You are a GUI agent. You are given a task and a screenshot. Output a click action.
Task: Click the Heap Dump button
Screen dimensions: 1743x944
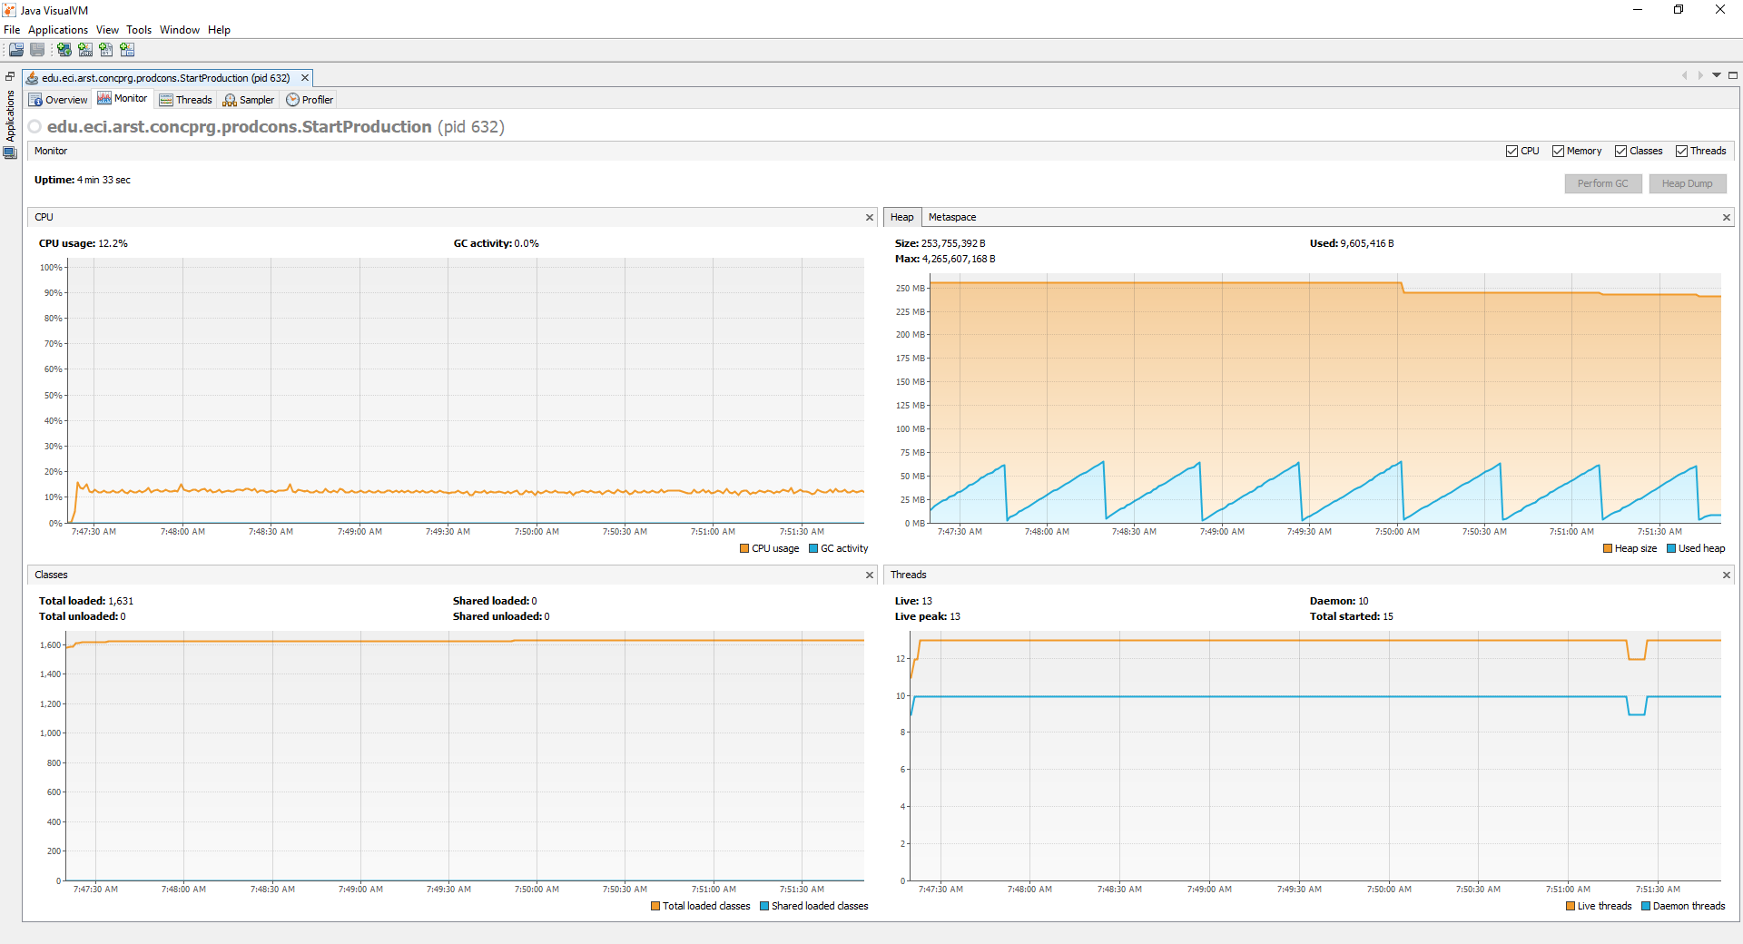coord(1688,183)
